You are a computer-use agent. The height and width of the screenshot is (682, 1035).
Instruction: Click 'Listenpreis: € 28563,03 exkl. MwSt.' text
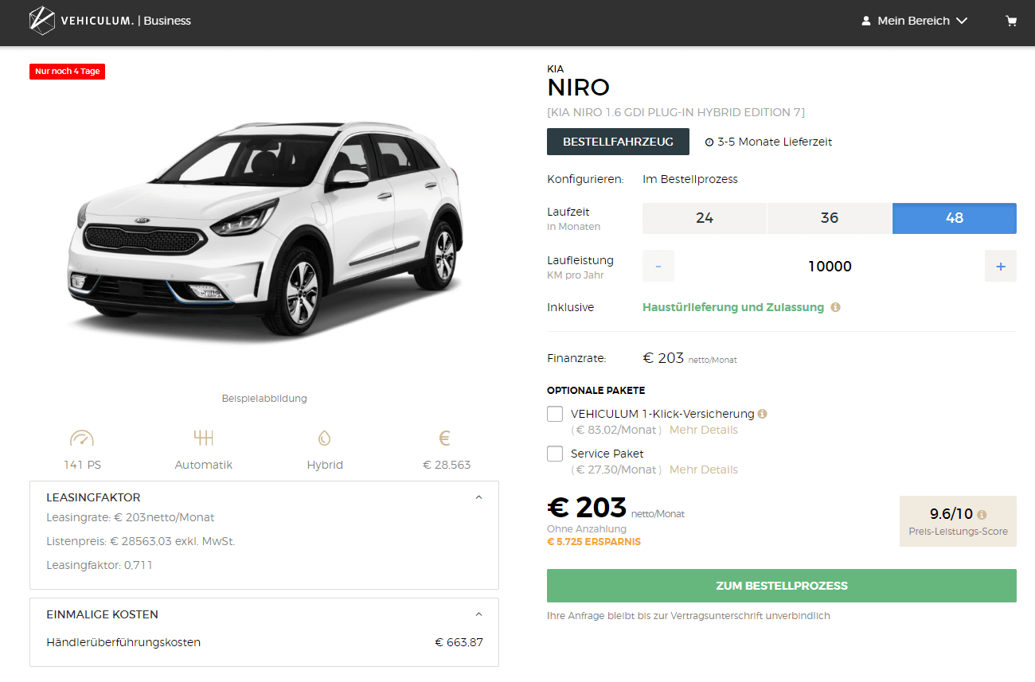click(x=141, y=541)
